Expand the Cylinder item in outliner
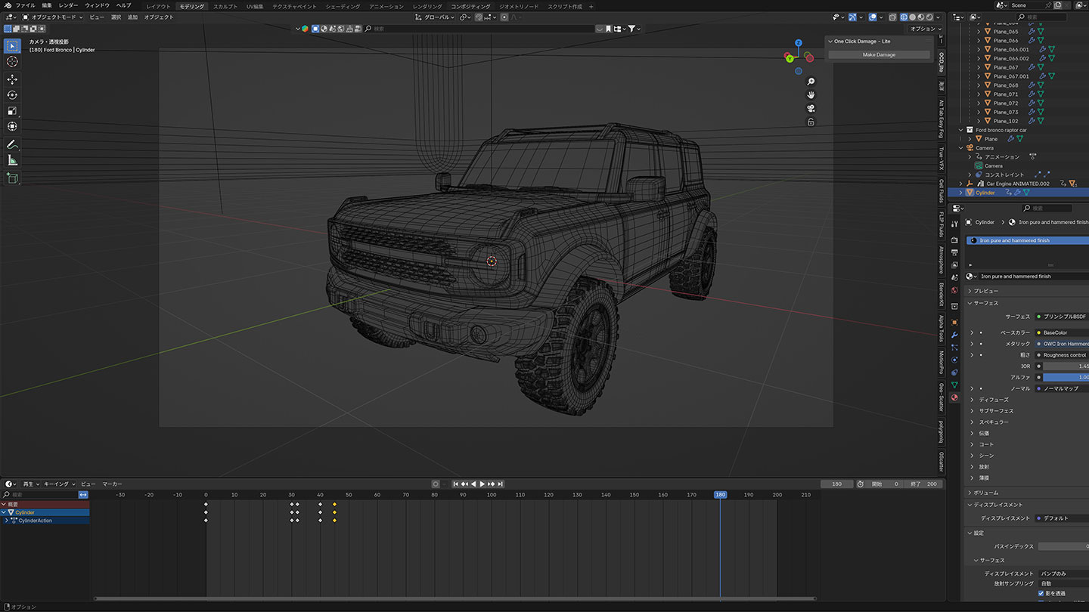Screen dimensions: 1089x612 tap(961, 193)
